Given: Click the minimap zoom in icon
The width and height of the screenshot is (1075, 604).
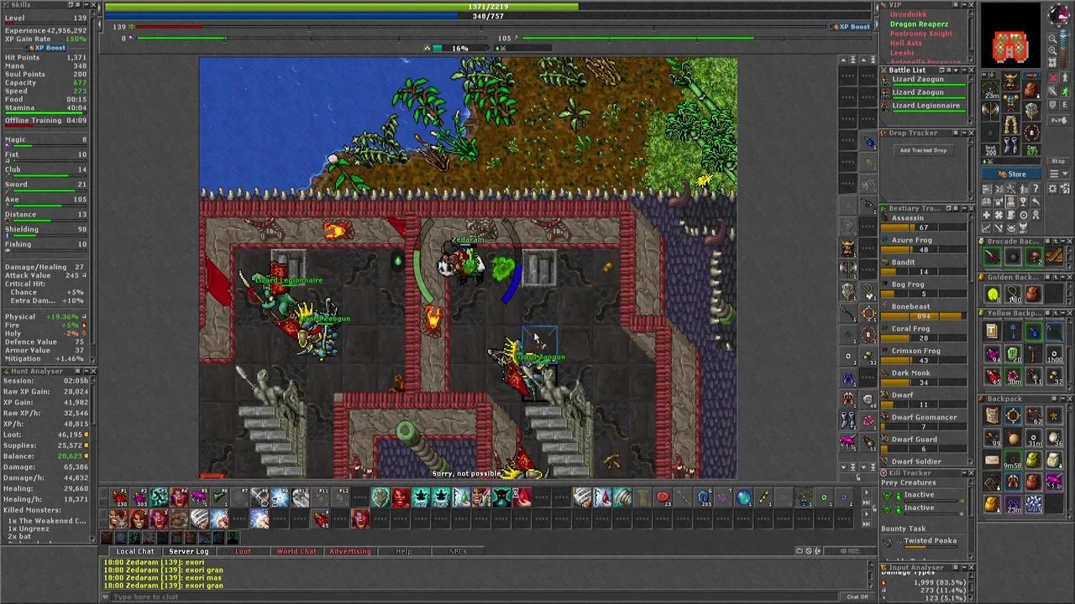Looking at the screenshot, I should click(1052, 51).
